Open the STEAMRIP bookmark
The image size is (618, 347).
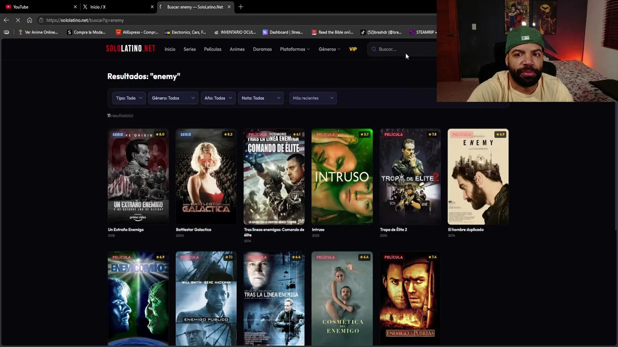(422, 32)
